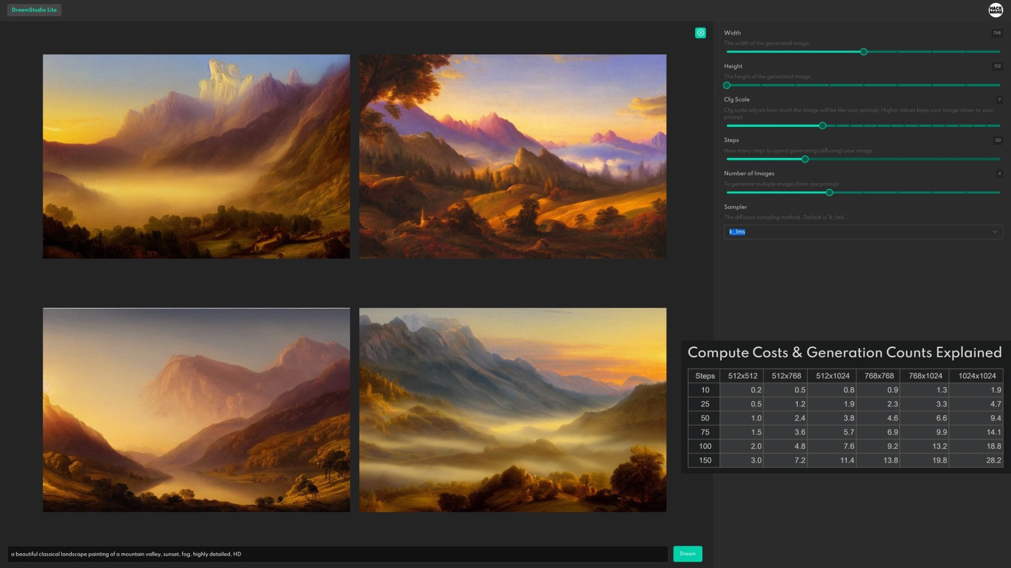This screenshot has height=568, width=1011.
Task: Open the bottom-right misty valley image
Action: tap(512, 410)
